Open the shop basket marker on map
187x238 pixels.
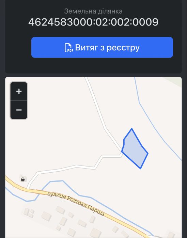pyautogui.click(x=23, y=179)
